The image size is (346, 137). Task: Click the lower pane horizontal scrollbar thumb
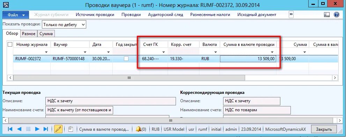(170, 121)
